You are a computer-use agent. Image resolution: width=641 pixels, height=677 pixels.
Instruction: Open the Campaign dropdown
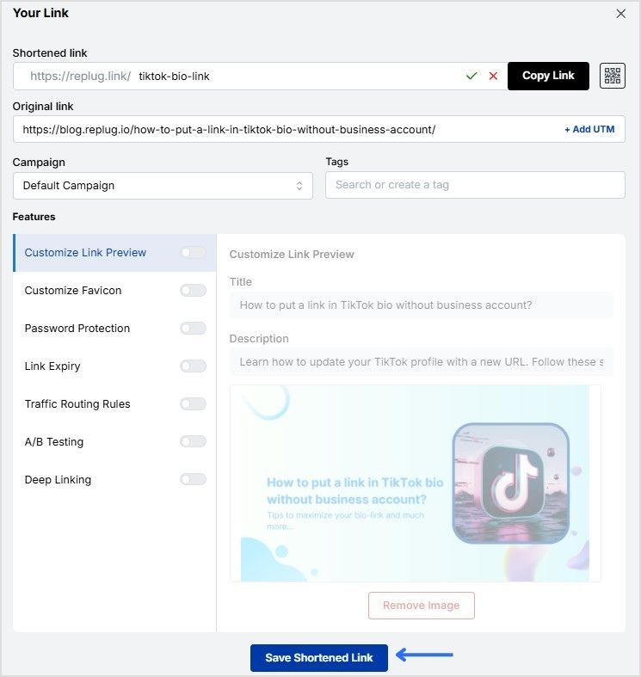[163, 186]
